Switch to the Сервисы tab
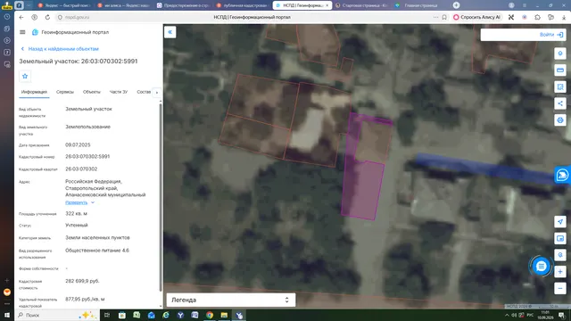Screen dimensions: 571x321 coord(65,92)
